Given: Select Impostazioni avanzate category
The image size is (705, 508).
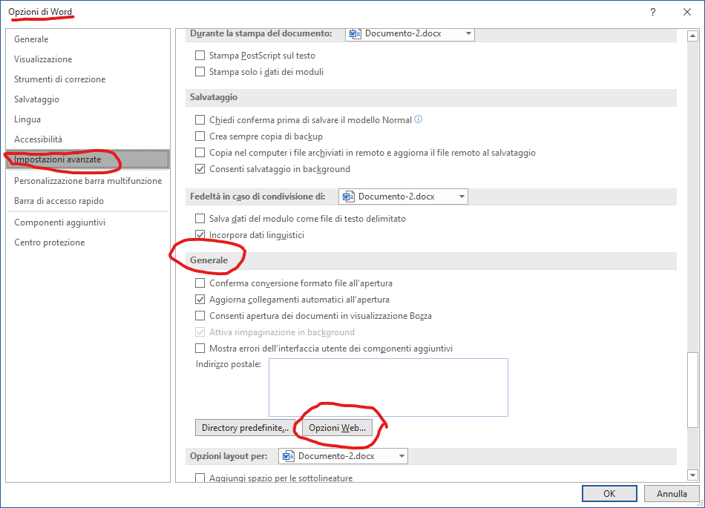Looking at the screenshot, I should [x=88, y=159].
